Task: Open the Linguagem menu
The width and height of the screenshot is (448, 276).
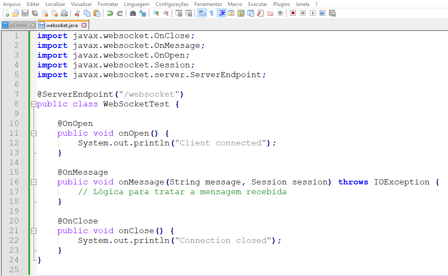Action: coord(136,4)
